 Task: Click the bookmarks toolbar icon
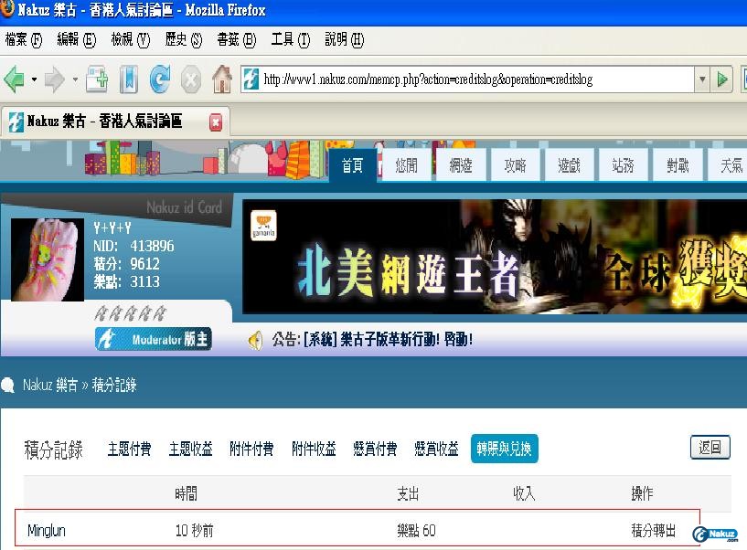pyautogui.click(x=129, y=79)
